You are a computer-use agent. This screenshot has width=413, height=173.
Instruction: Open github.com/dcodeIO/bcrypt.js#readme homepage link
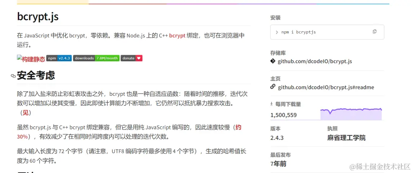coord(326,87)
